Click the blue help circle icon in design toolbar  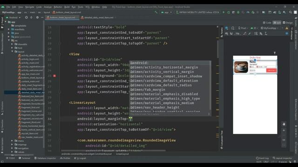click(287, 33)
